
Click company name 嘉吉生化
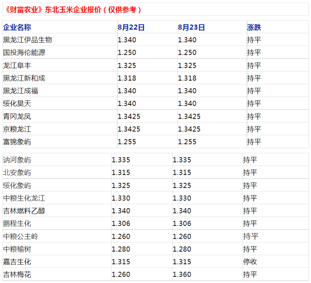[17, 262]
